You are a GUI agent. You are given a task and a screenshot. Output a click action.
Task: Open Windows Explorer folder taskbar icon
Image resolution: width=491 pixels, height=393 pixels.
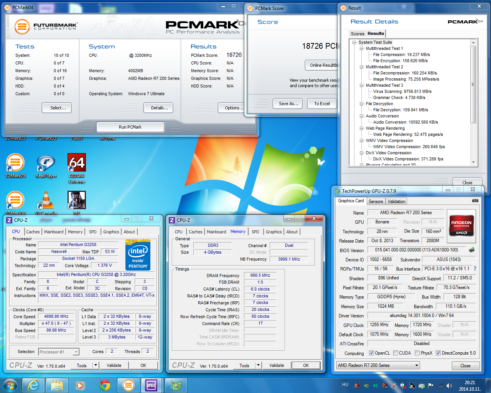click(x=57, y=385)
